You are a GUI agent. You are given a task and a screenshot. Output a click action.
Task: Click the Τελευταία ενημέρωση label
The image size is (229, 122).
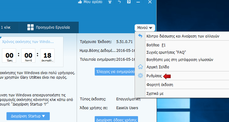98,59
